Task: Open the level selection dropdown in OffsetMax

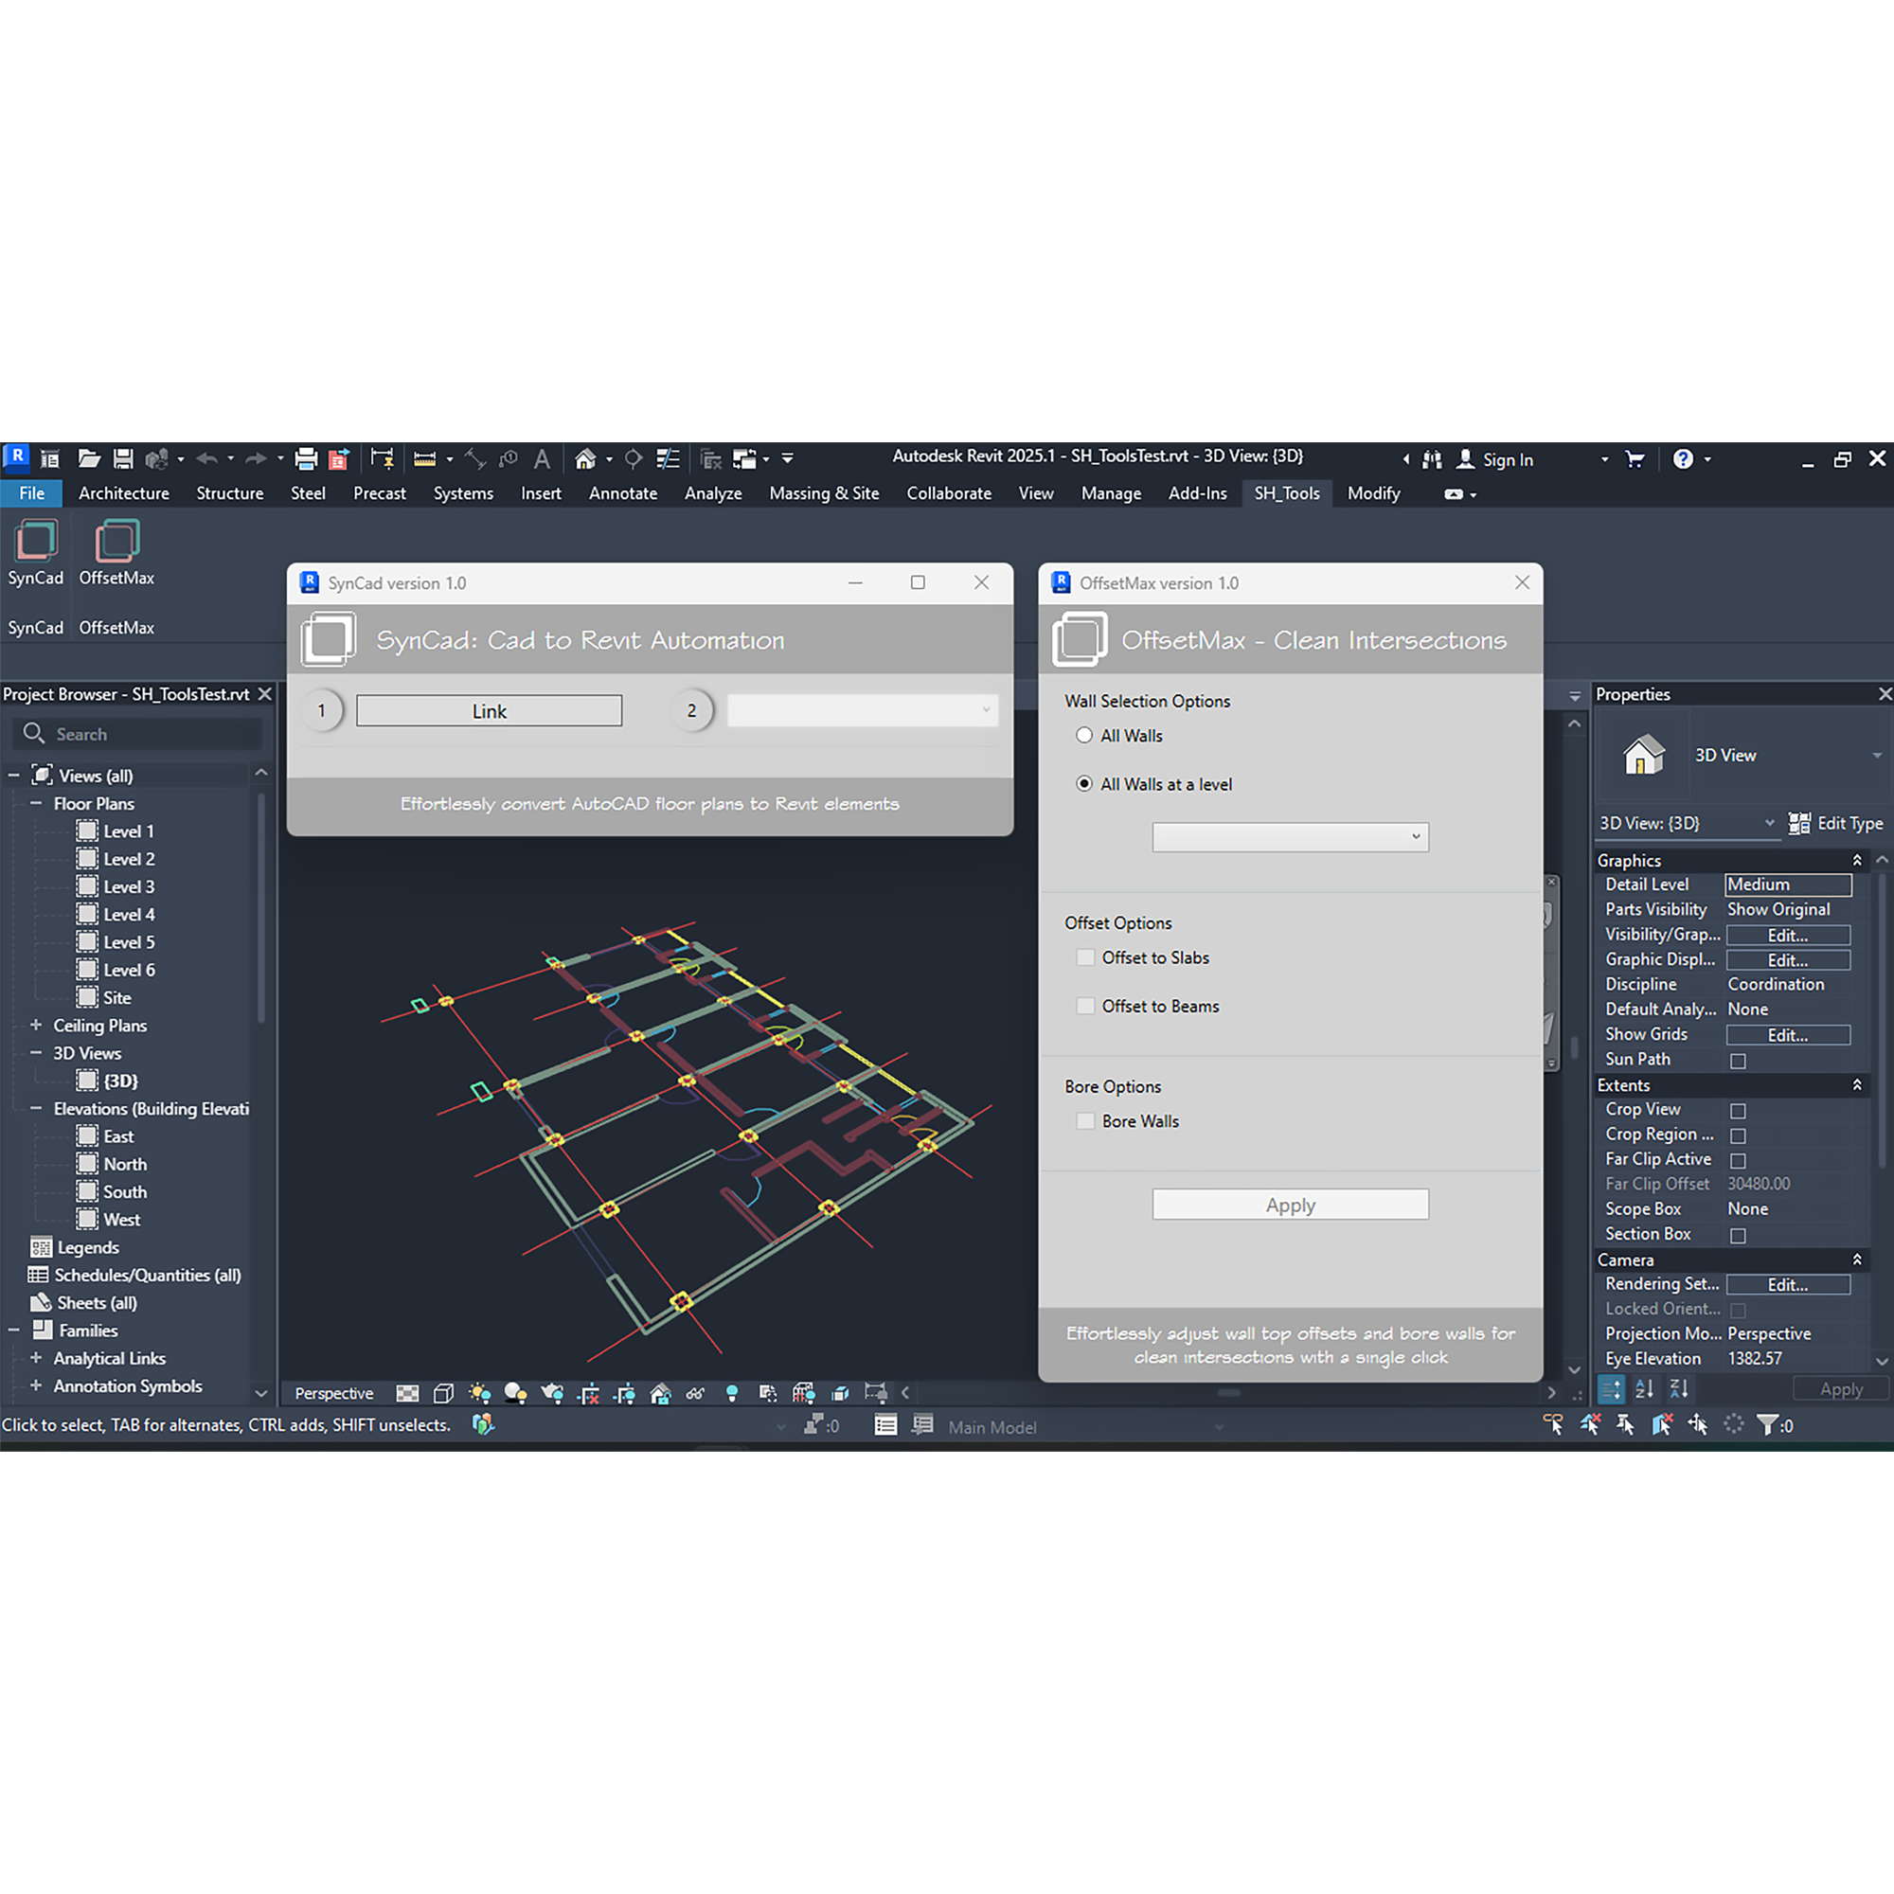Action: [x=1290, y=837]
